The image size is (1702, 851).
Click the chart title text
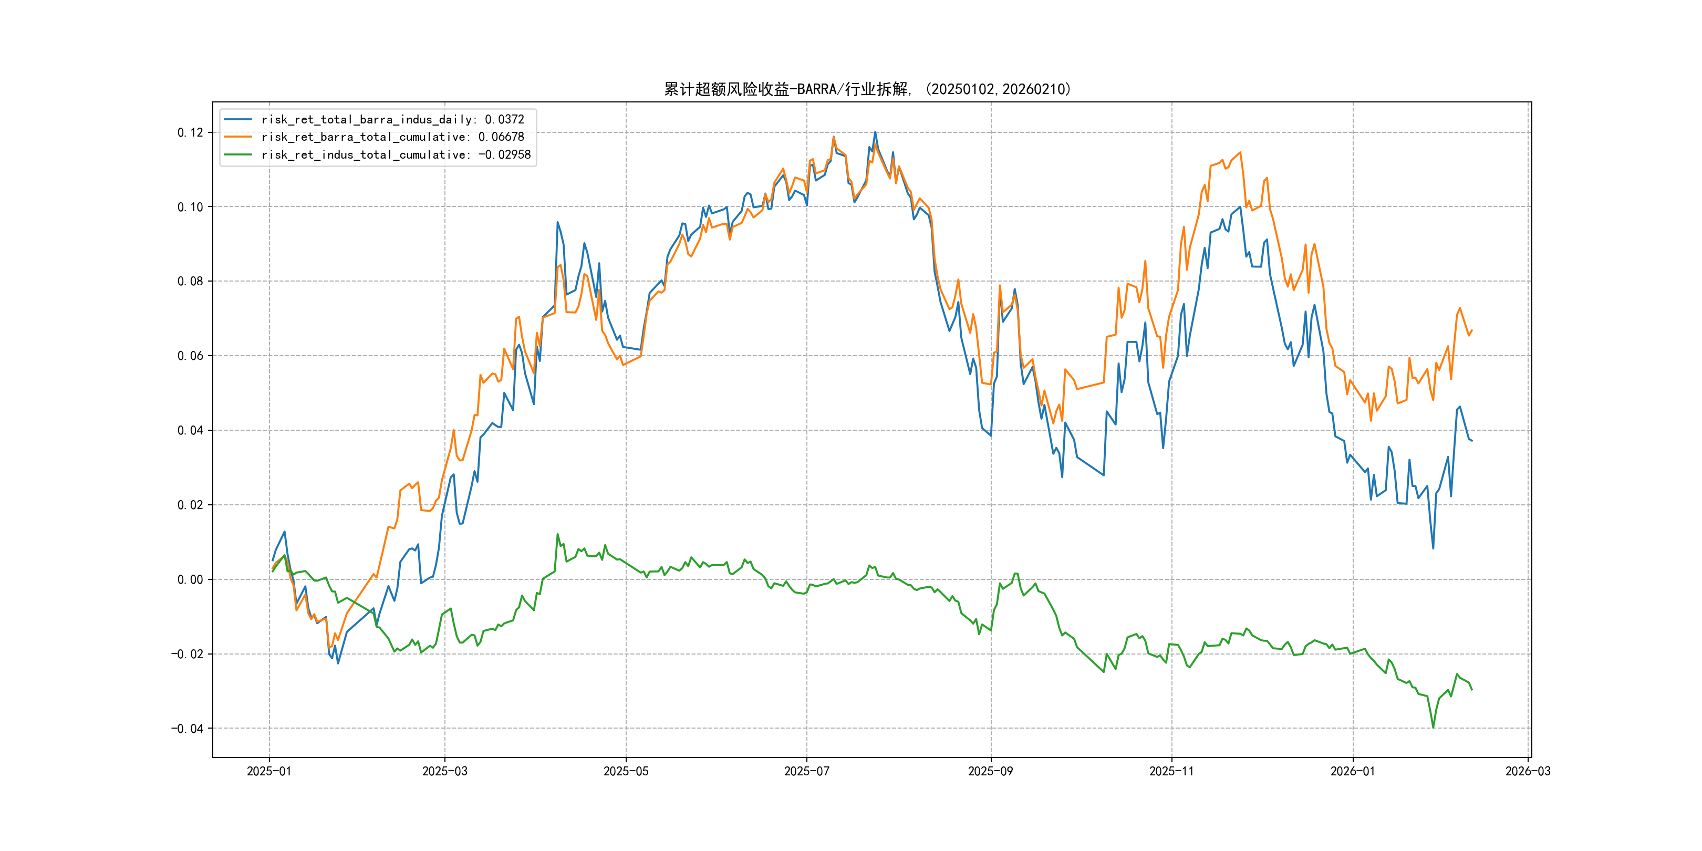(867, 89)
